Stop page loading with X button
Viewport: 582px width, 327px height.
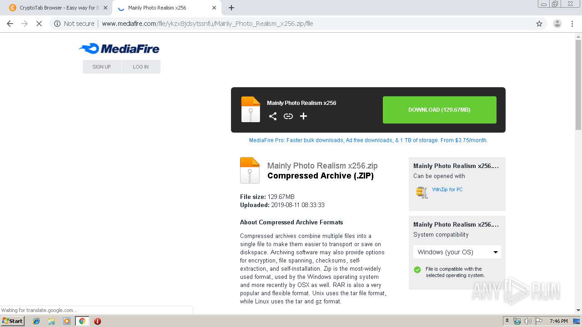(39, 24)
